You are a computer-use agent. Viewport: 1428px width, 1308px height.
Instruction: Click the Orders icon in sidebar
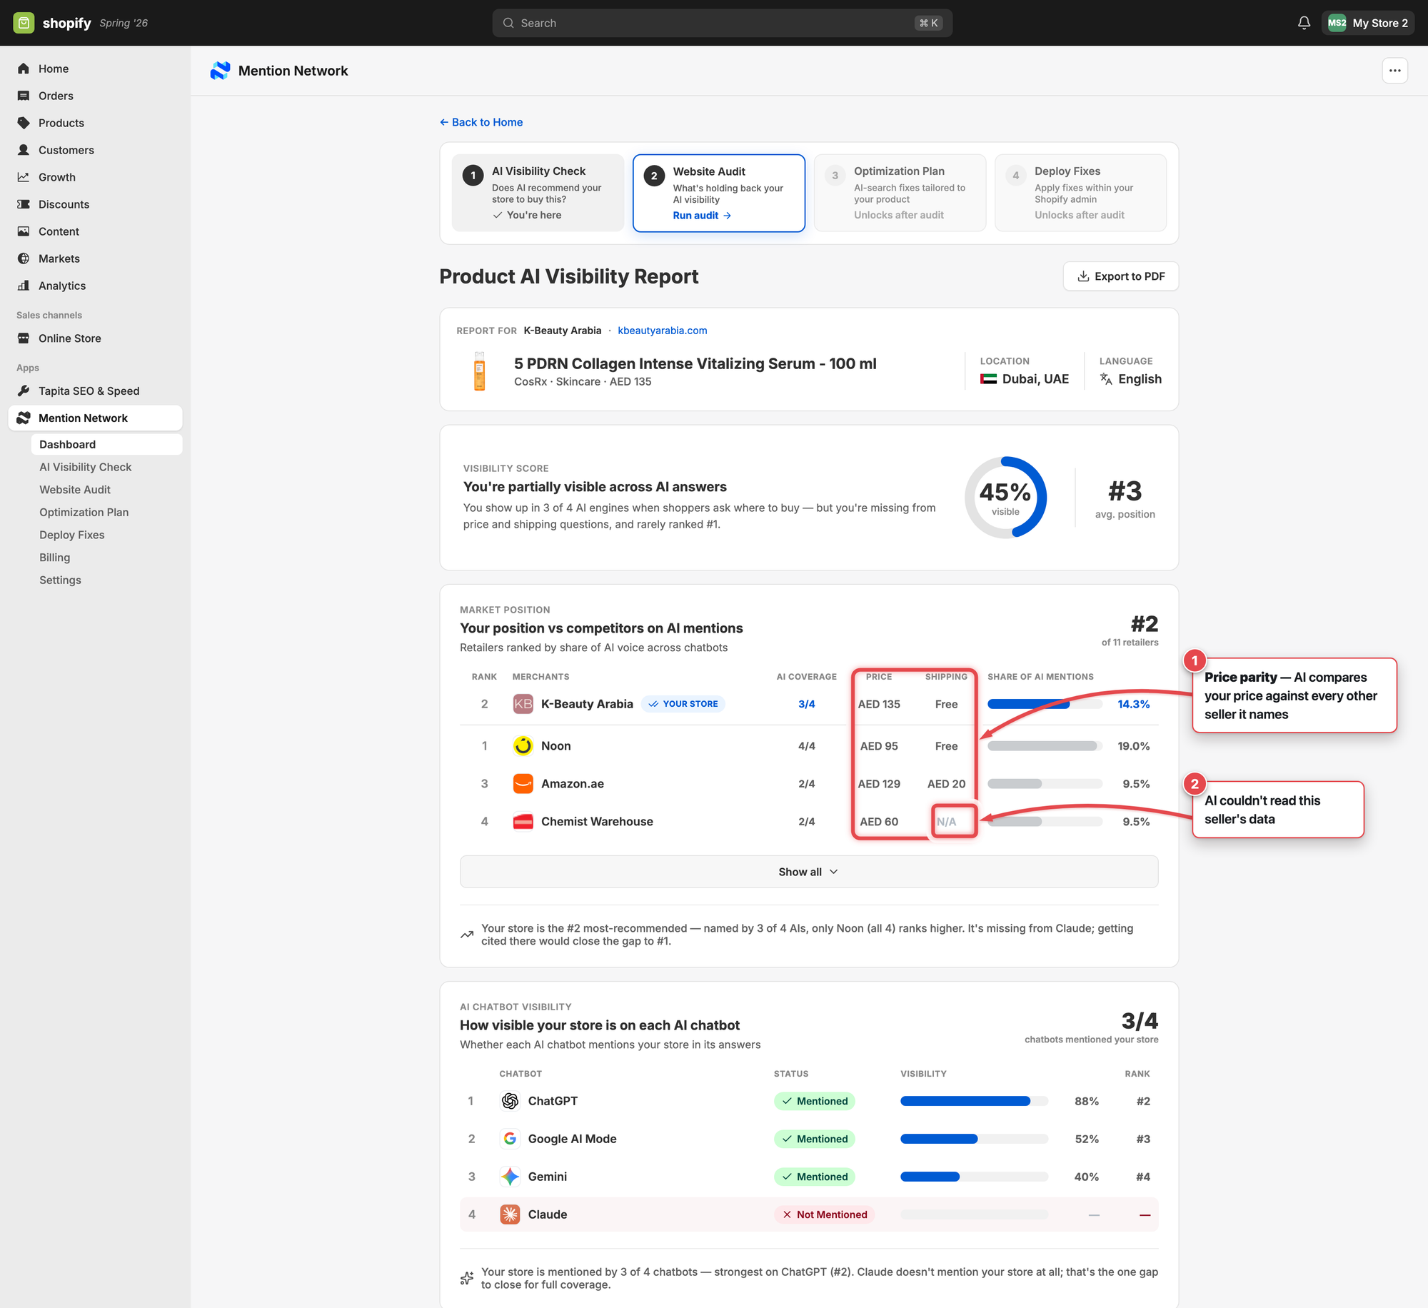click(x=24, y=96)
